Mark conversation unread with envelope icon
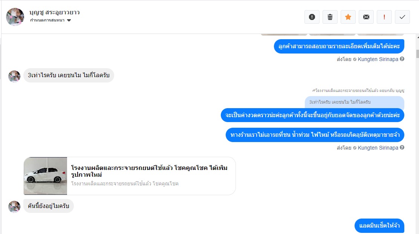 click(x=366, y=17)
